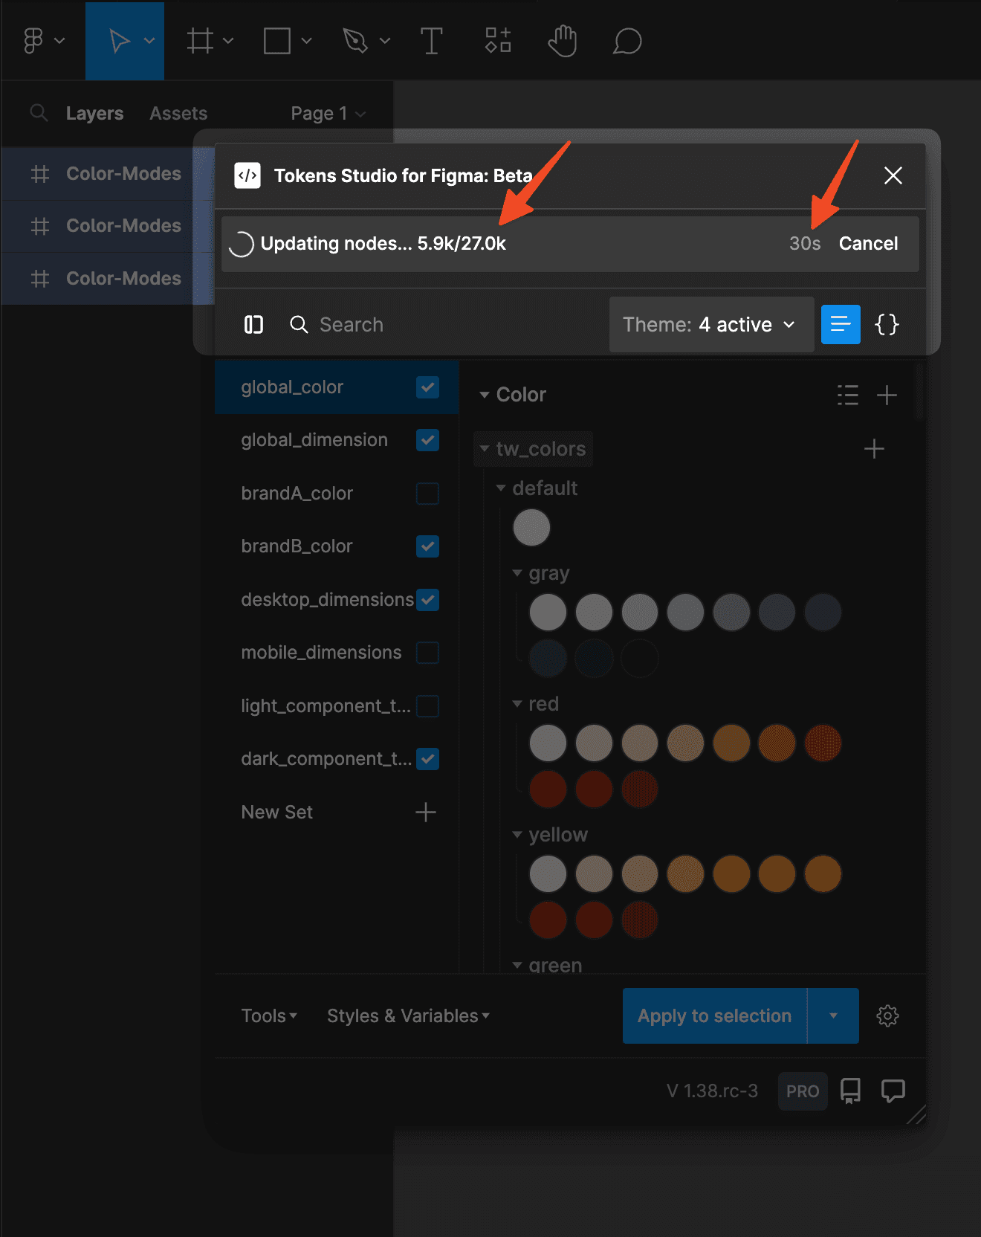Screen dimensions: 981x1237
Task: Select the global_color token set
Action: (x=292, y=387)
